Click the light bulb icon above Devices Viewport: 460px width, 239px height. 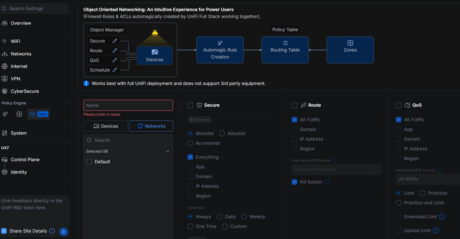(x=155, y=33)
